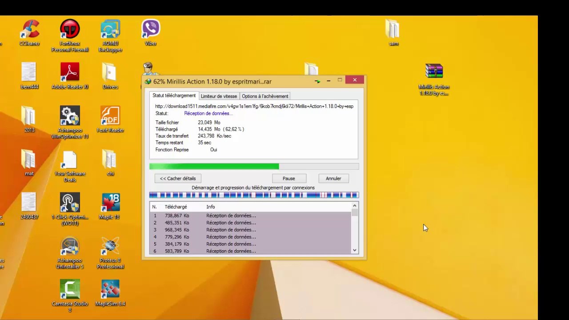The height and width of the screenshot is (320, 569).
Task: Launch Ashampoo WinOptimizer 11 shortcut
Action: coord(70,122)
